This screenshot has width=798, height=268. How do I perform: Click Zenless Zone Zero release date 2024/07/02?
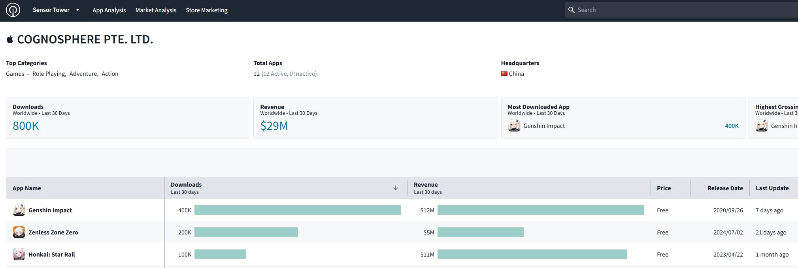[728, 232]
